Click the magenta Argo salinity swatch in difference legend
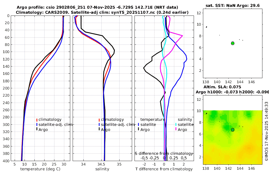The image size is (269, 173). point(176,129)
